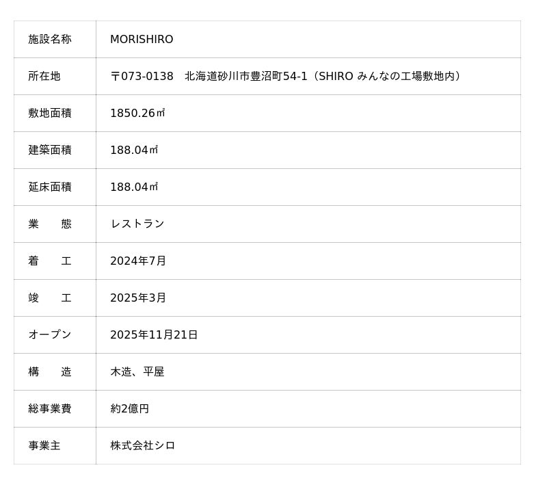Select the 着工 label
Image resolution: width=547 pixels, height=485 pixels.
[x=50, y=261]
